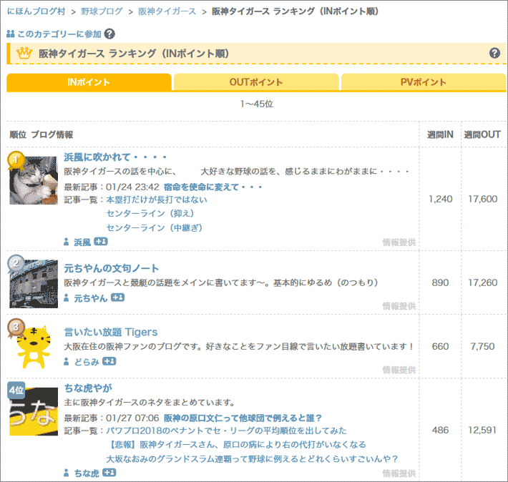
Task: Click weekly OUT value 7,750
Action: pos(483,346)
